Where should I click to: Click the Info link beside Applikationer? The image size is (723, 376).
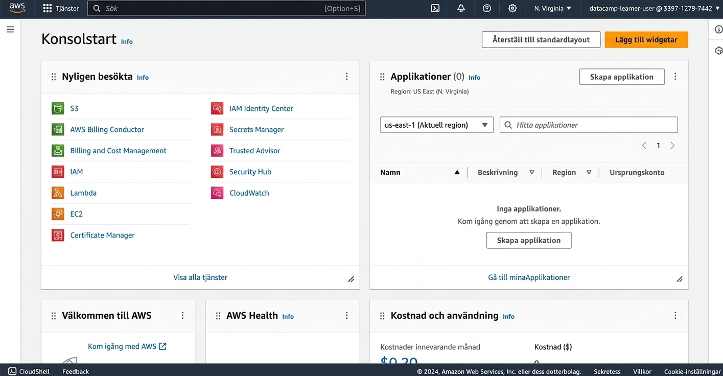(x=474, y=78)
